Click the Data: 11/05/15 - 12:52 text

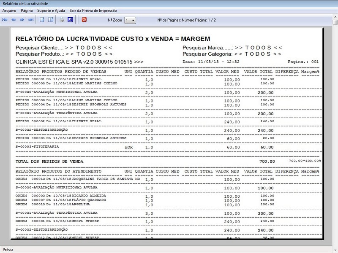(x=211, y=62)
